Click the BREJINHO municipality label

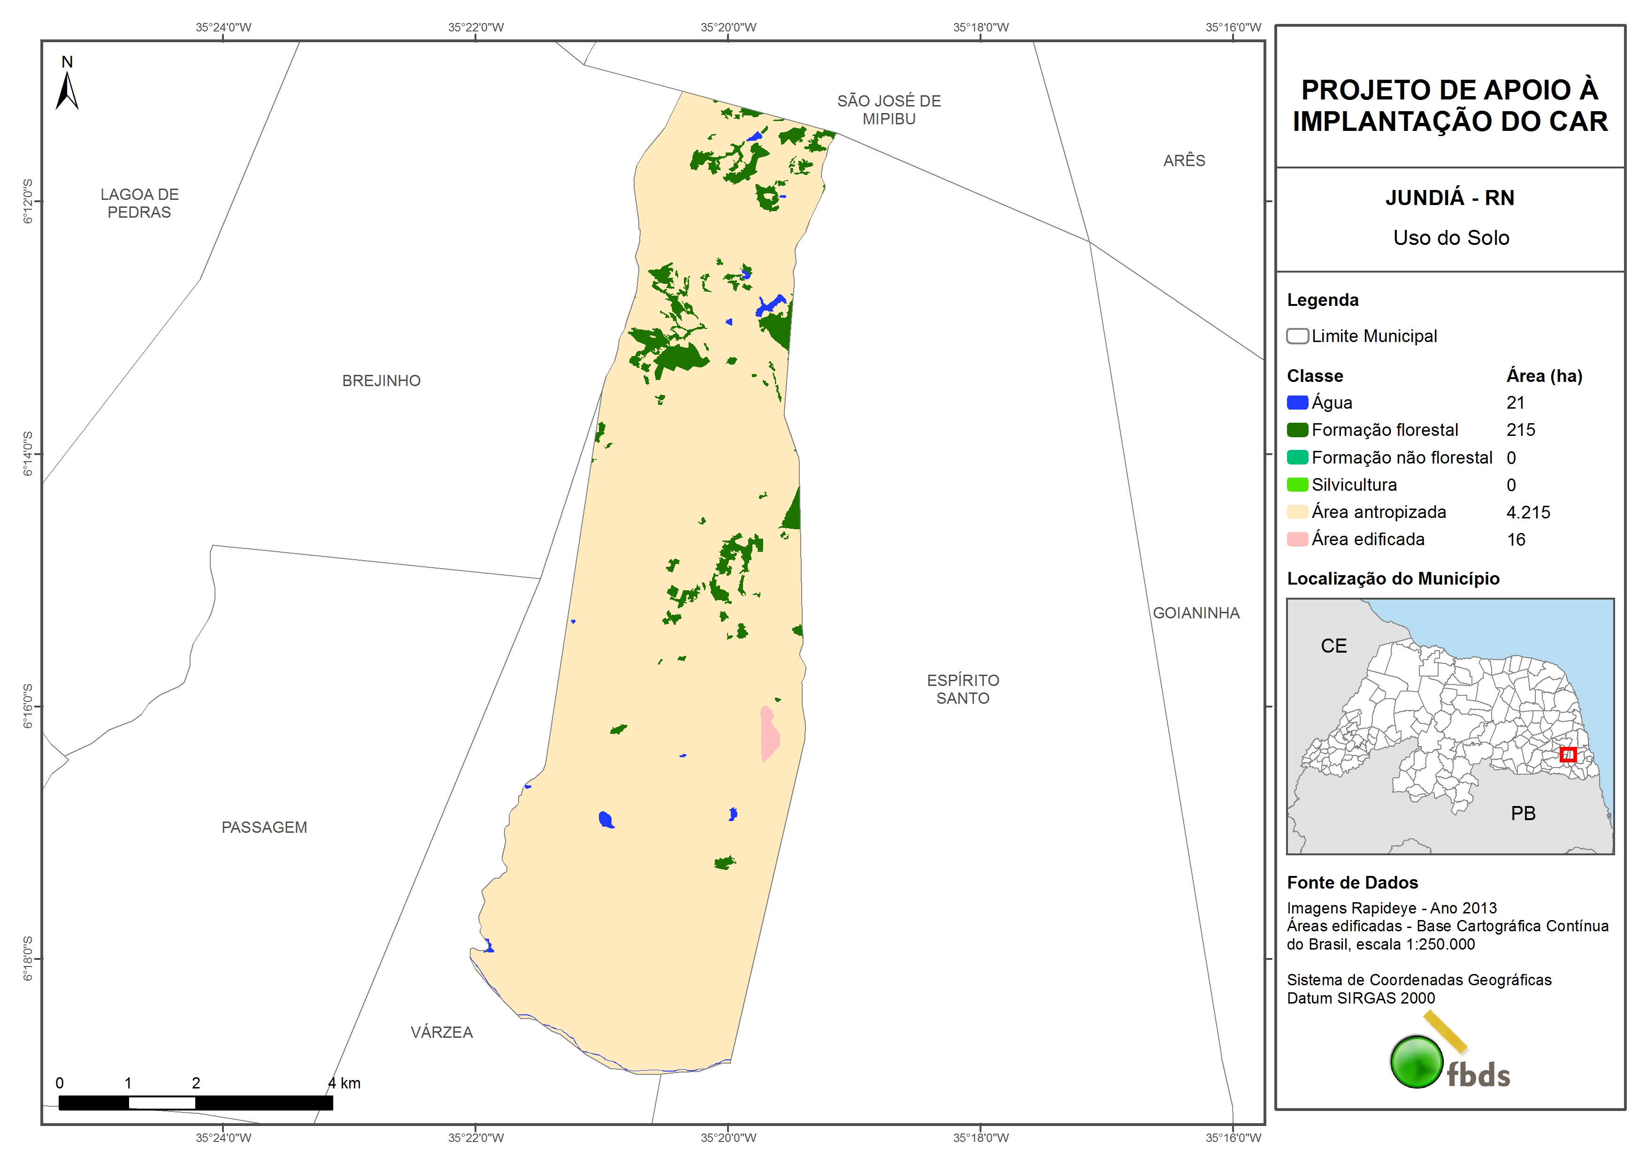(381, 381)
